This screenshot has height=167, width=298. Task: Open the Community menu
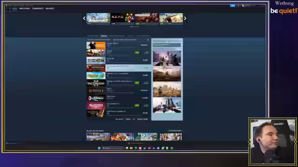tap(38, 8)
